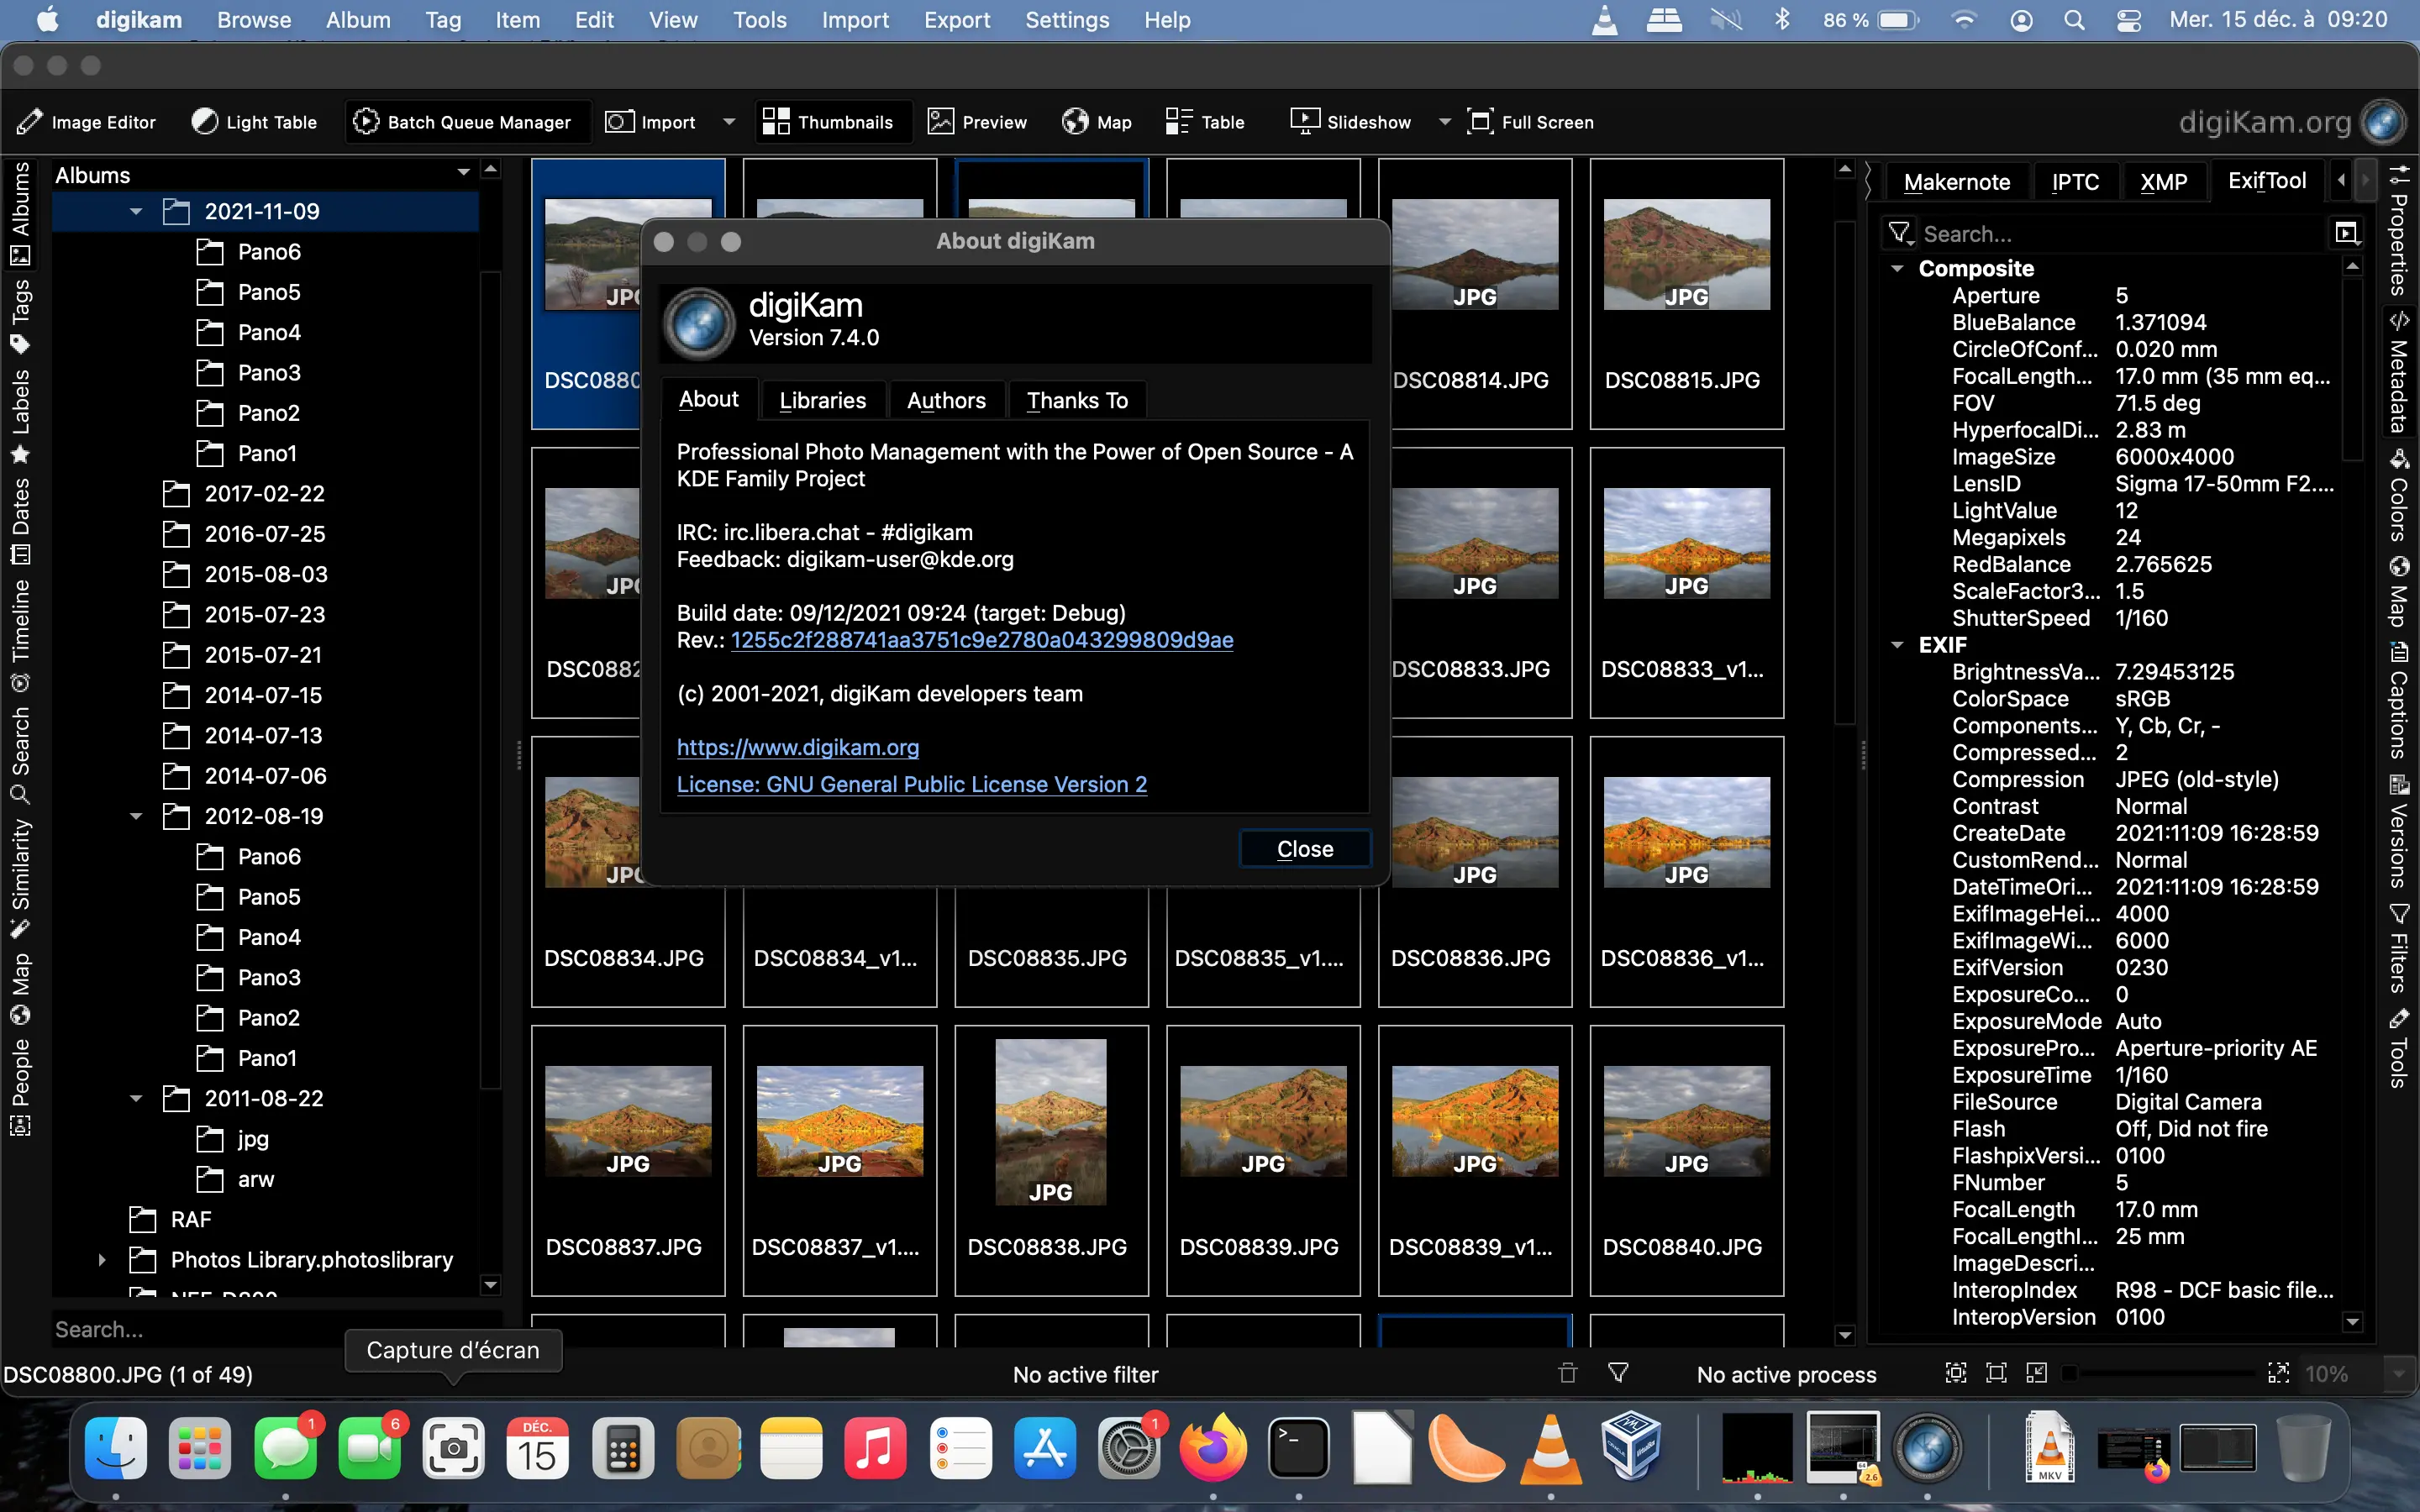Open the digikam.org website link
Image resolution: width=2420 pixels, height=1512 pixels.
(x=798, y=747)
